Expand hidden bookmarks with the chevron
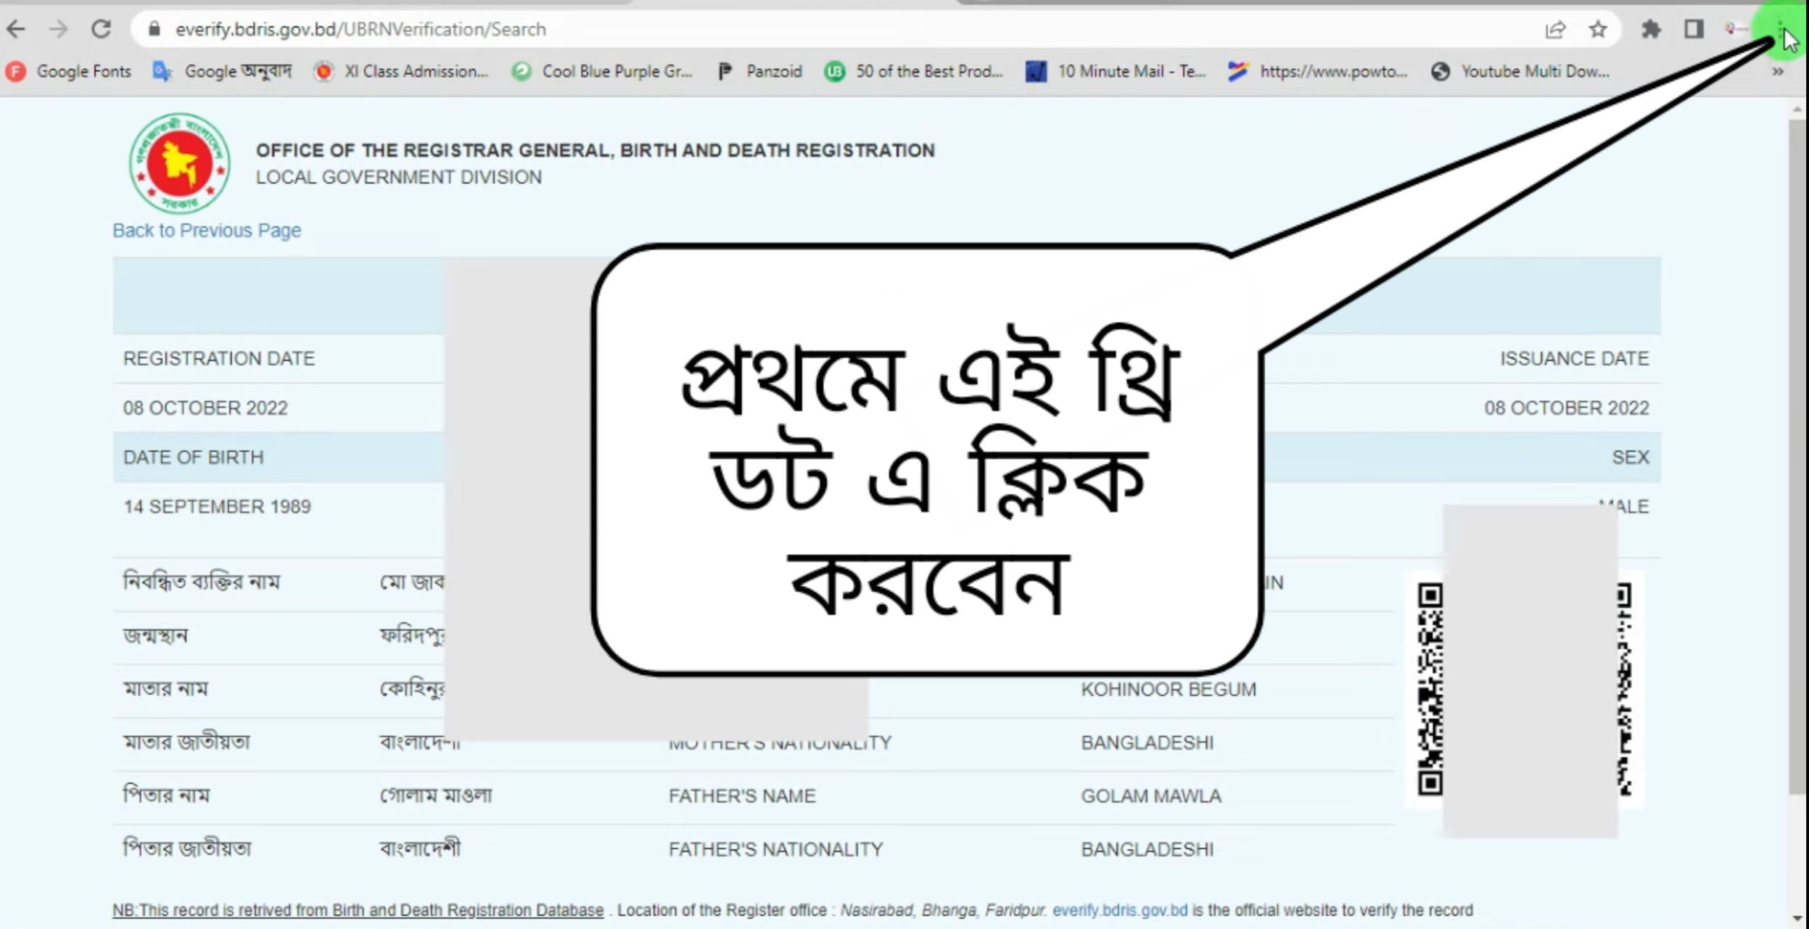The image size is (1809, 929). click(x=1779, y=71)
